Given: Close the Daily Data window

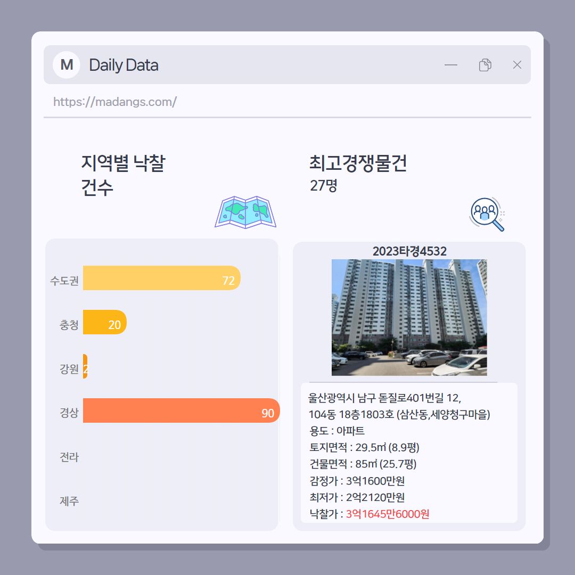Looking at the screenshot, I should [517, 65].
